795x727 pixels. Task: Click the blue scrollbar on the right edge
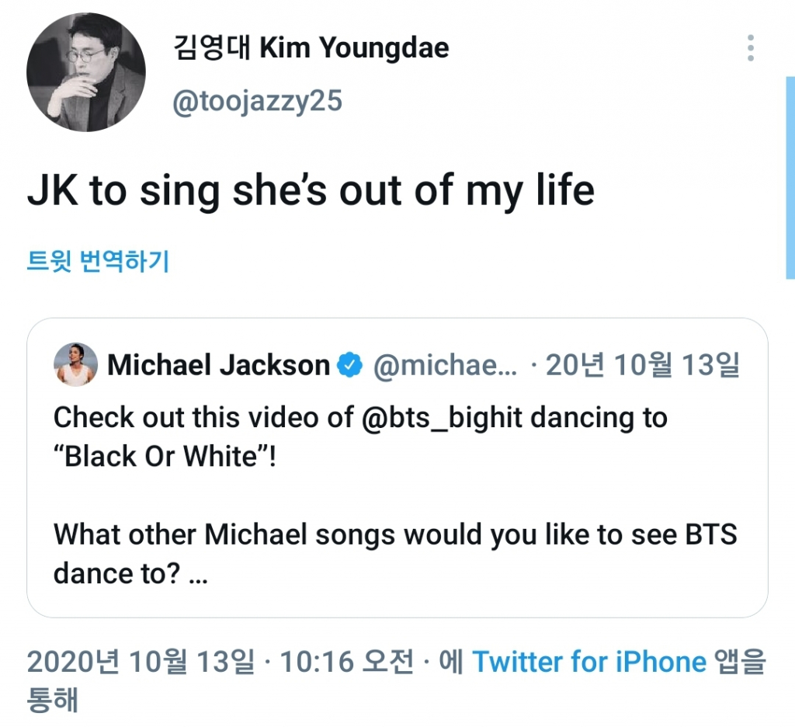click(x=790, y=177)
